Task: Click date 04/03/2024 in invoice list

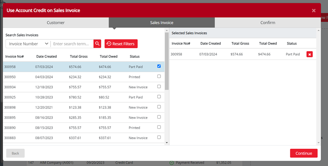Action: (x=44, y=77)
